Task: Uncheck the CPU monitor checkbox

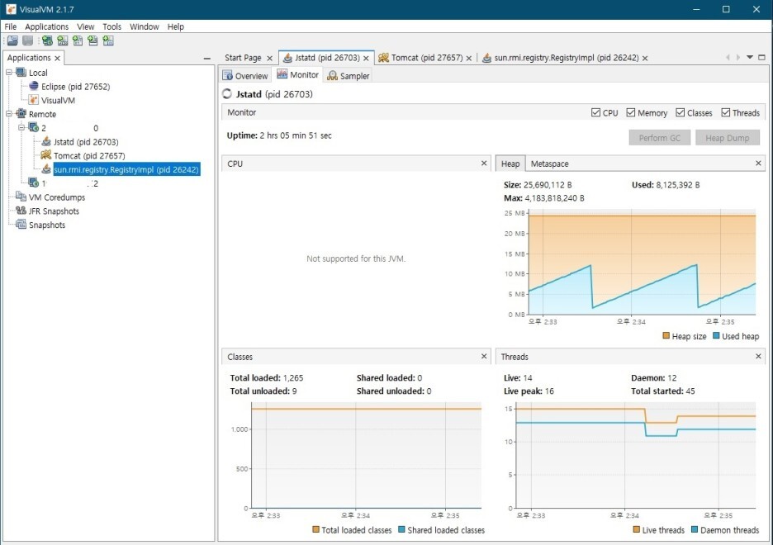Action: [x=595, y=112]
